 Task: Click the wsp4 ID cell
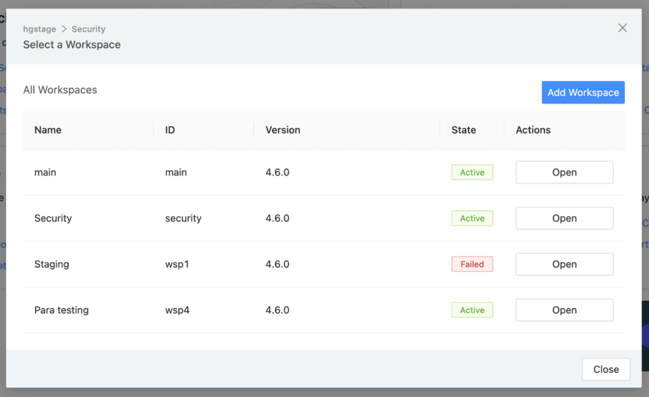(177, 310)
